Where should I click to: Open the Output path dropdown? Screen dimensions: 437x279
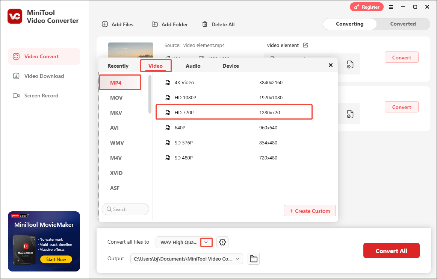coord(237,259)
